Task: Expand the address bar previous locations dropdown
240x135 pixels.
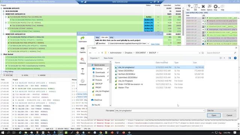Action: pos(199,53)
